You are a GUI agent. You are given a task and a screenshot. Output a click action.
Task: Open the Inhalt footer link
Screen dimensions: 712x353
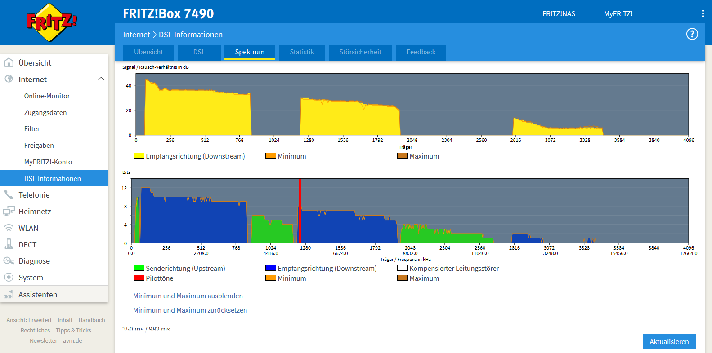click(65, 320)
